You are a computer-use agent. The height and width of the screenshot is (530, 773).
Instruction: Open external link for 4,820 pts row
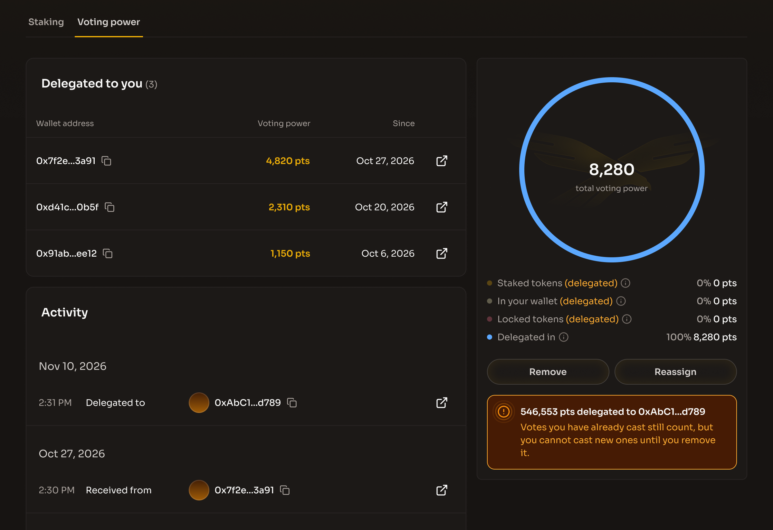(442, 161)
